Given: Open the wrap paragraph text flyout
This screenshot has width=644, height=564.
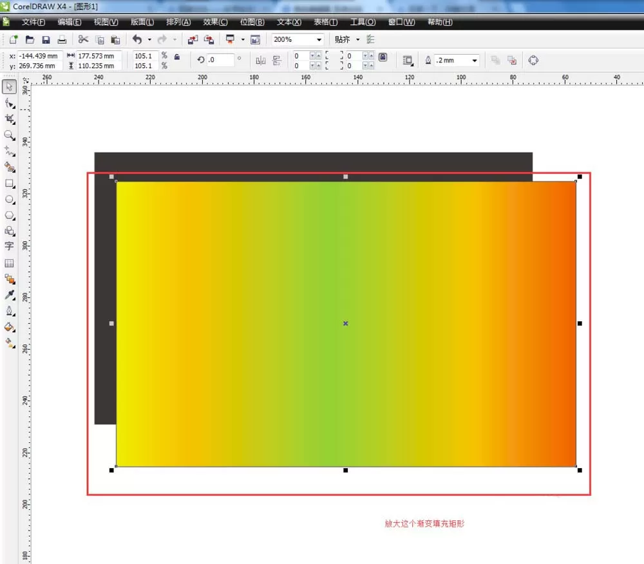Looking at the screenshot, I should [408, 61].
